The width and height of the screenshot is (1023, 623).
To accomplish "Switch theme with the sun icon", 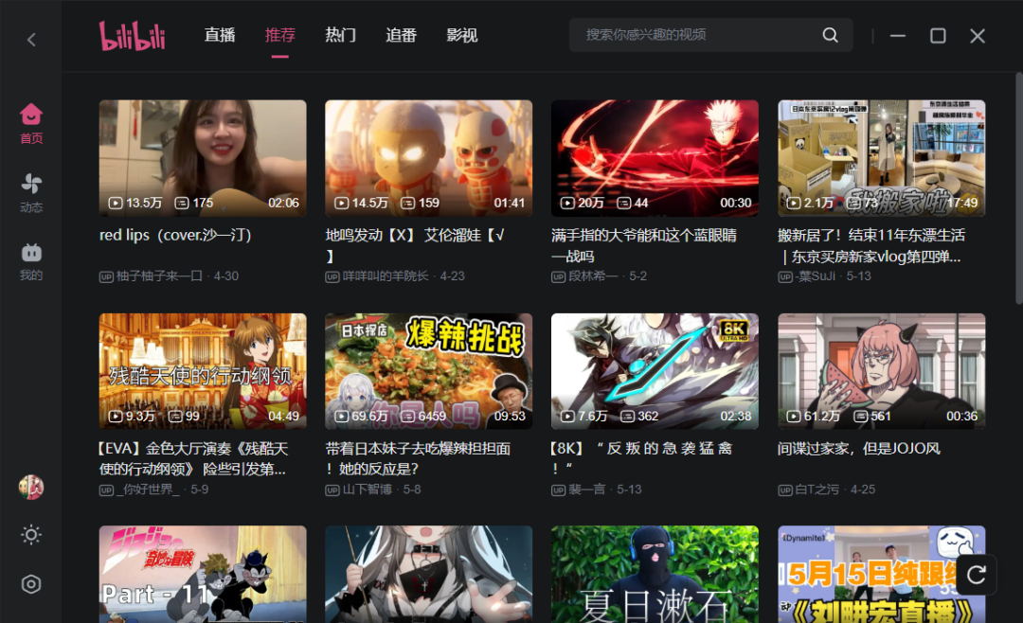I will coord(30,536).
